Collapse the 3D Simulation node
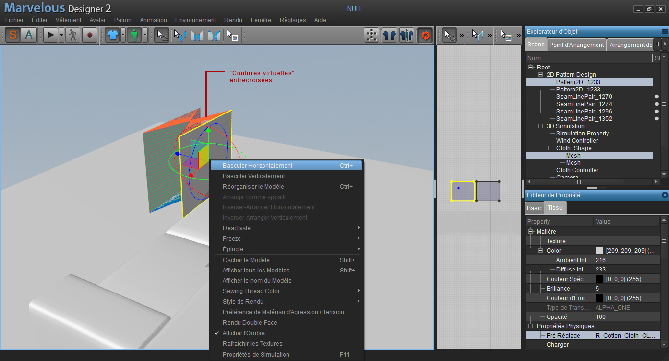 [541, 126]
